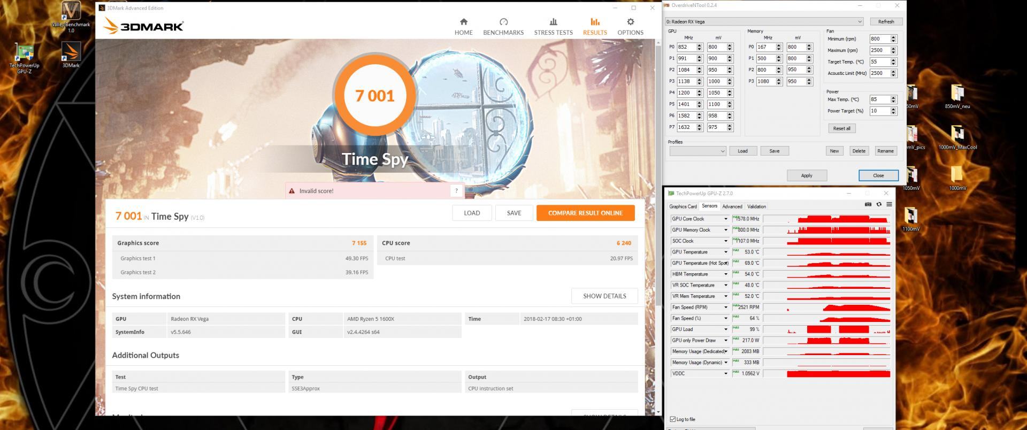
Task: Click the GPU-Z refresh icon
Action: pos(878,204)
